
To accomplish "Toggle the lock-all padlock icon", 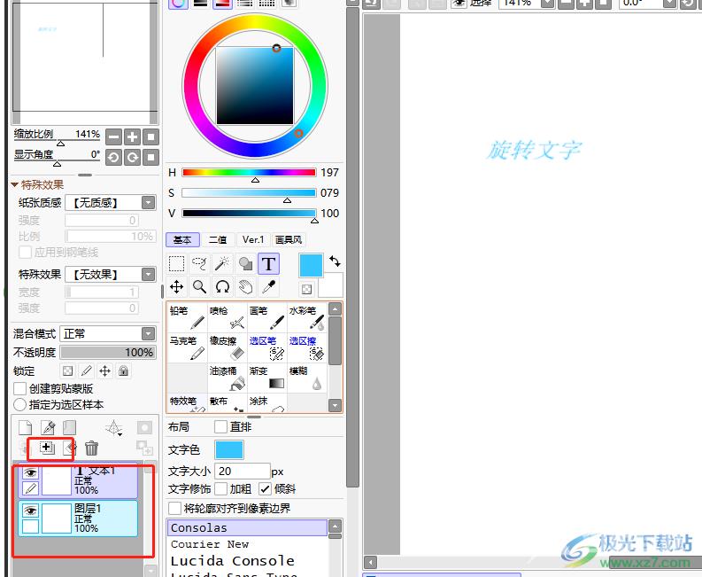I will click(124, 370).
